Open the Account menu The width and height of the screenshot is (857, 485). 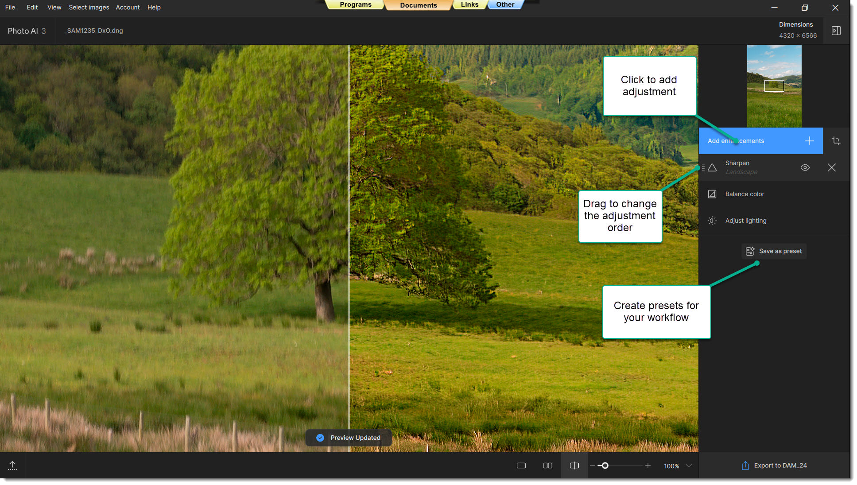pyautogui.click(x=128, y=7)
